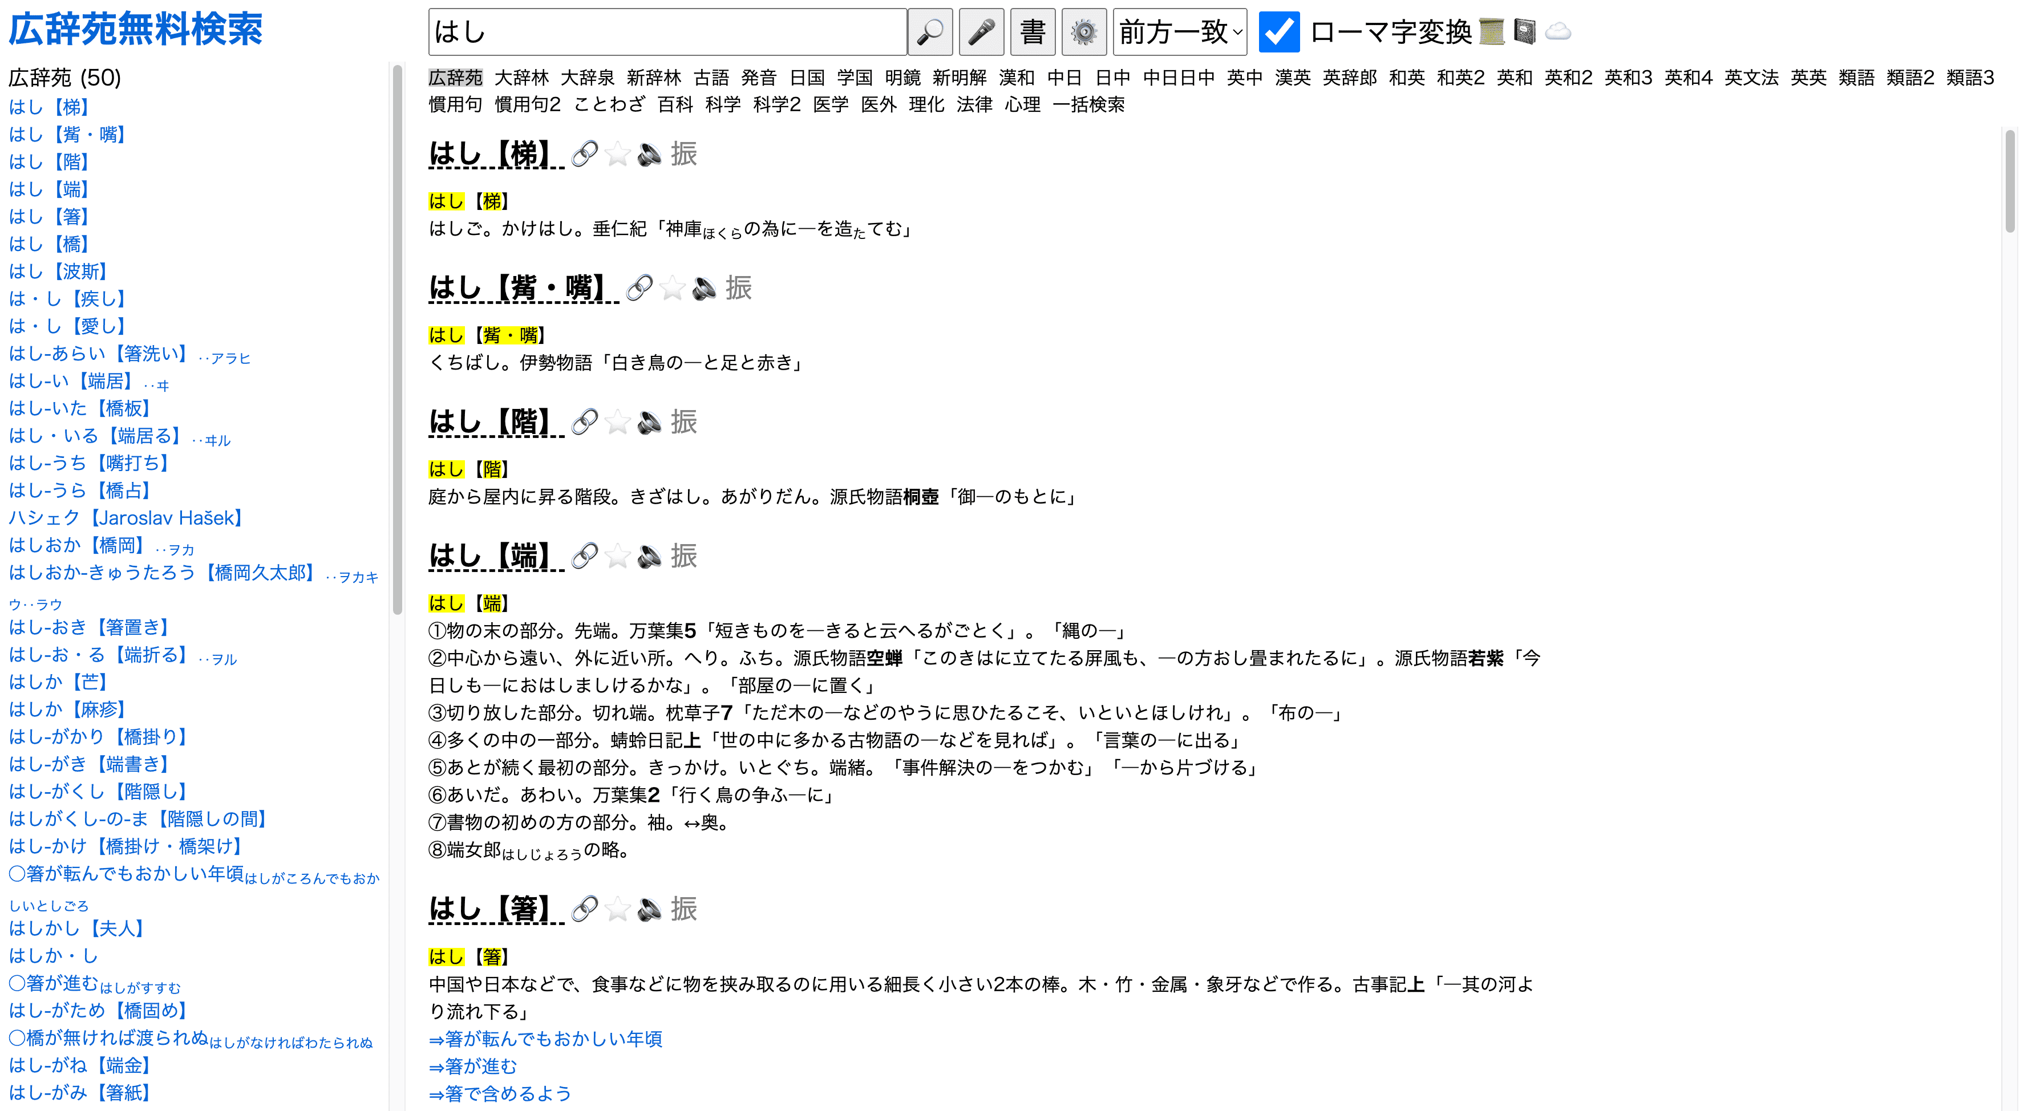2032x1111 pixels.
Task: Click the はし【端】 entry heading
Action: coord(496,556)
